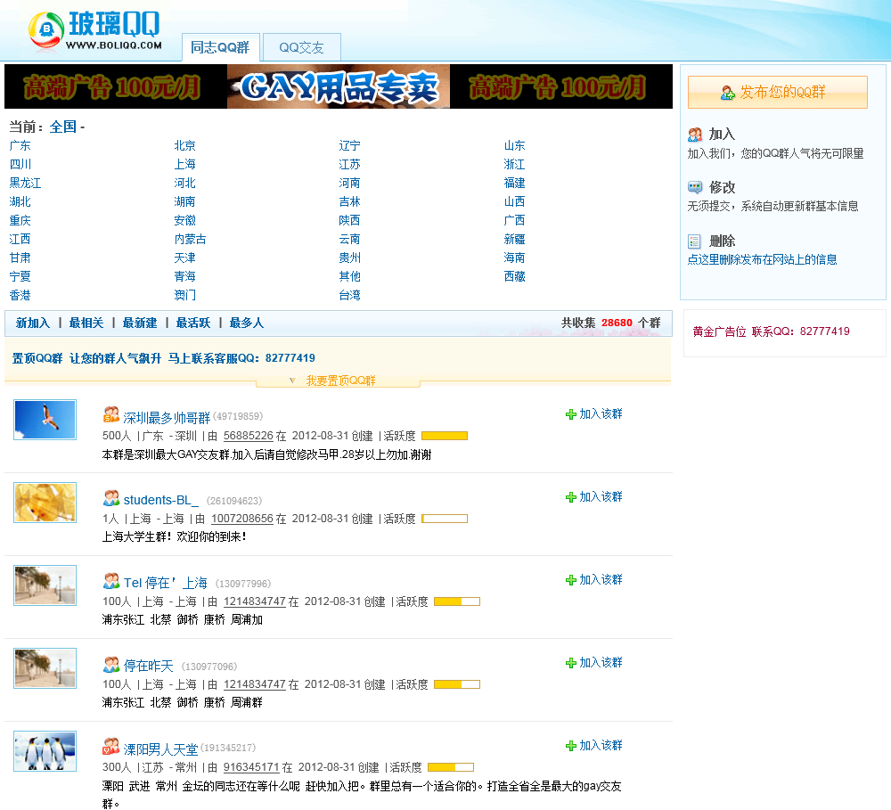The height and width of the screenshot is (810, 891).
Task: Open 溧阳男人天堂 group title
Action: click(x=160, y=749)
